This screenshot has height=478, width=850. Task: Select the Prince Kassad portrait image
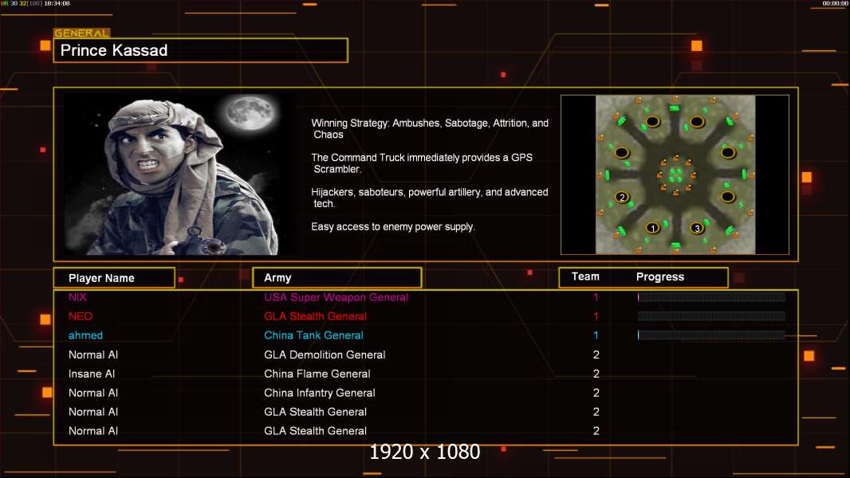click(179, 174)
